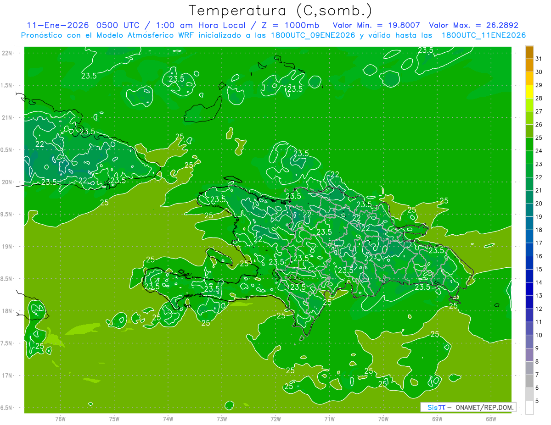
Task: Click the '20N' latitude axis label
Action: coord(8,182)
